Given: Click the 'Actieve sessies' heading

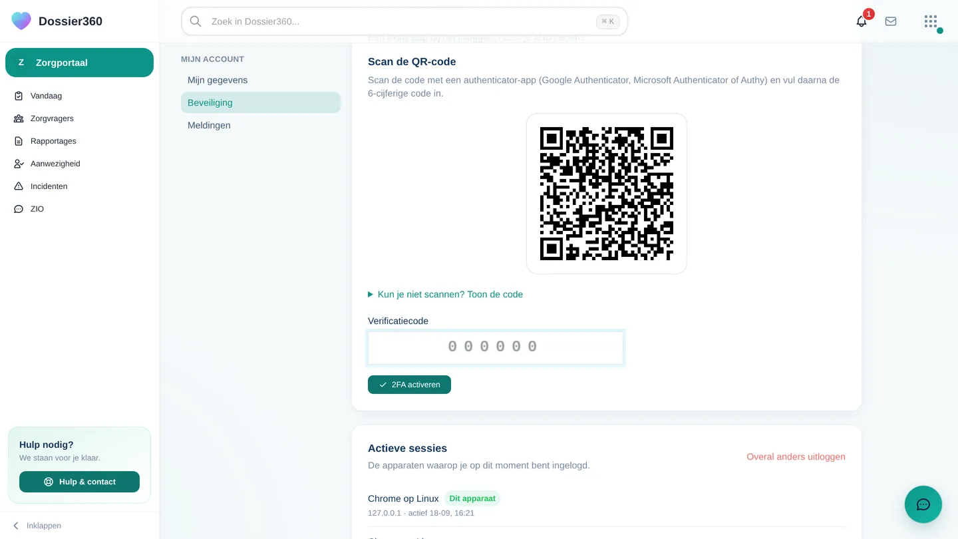Looking at the screenshot, I should (x=407, y=449).
